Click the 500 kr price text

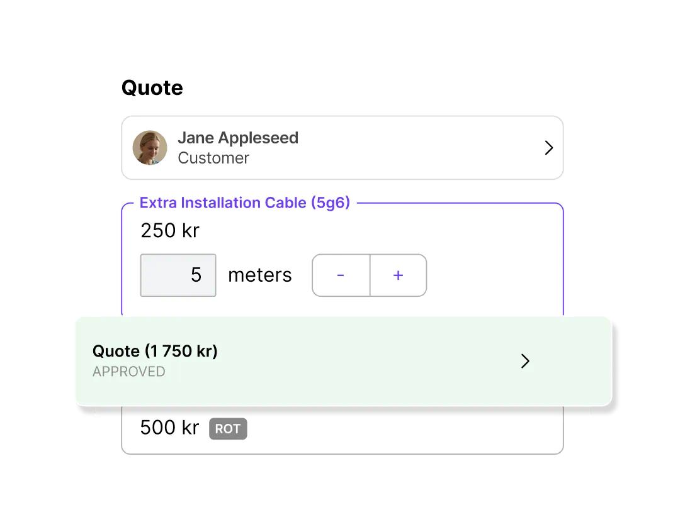coord(169,428)
